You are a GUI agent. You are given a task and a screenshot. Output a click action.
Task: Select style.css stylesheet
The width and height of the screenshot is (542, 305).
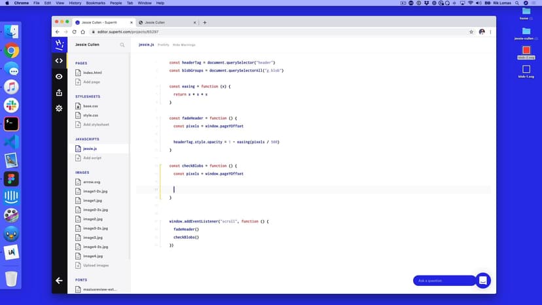point(90,115)
